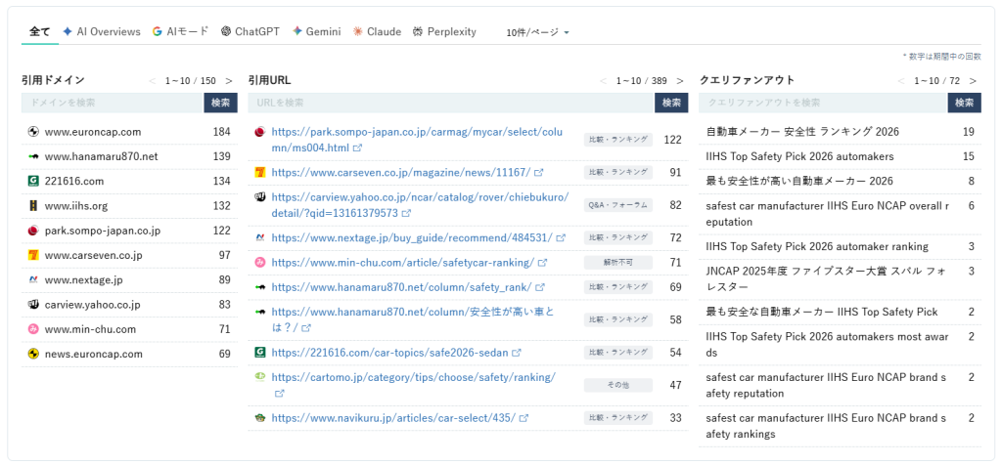Click the www.carseven.co.jp favicon in domain list
The height and width of the screenshot is (465, 1002).
coord(34,255)
